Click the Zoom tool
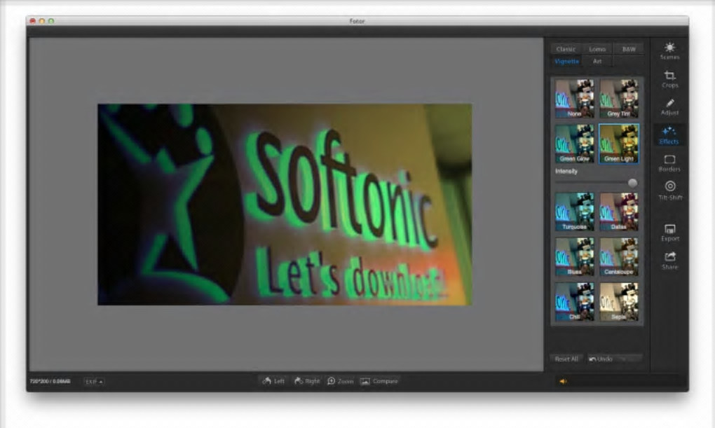The width and height of the screenshot is (715, 428). 340,381
